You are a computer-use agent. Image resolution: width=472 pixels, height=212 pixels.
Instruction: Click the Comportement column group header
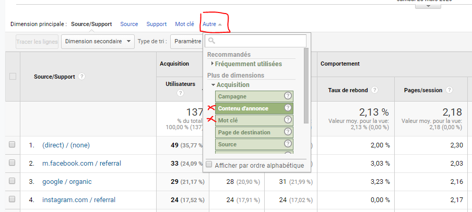point(340,64)
